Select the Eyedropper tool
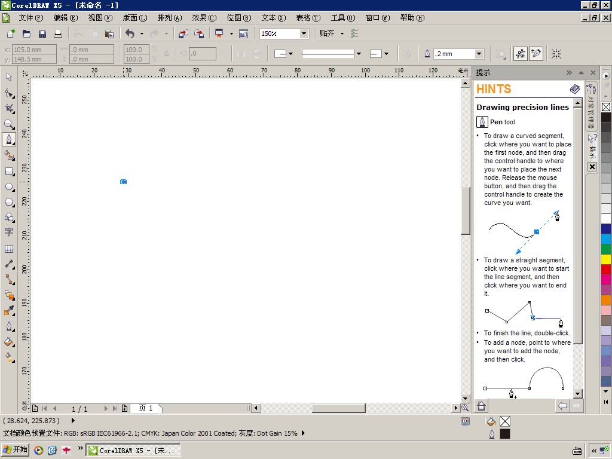This screenshot has width=612, height=459. [x=9, y=311]
